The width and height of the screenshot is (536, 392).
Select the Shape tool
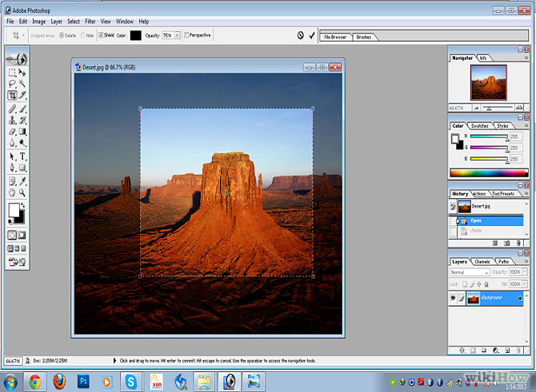(x=22, y=168)
